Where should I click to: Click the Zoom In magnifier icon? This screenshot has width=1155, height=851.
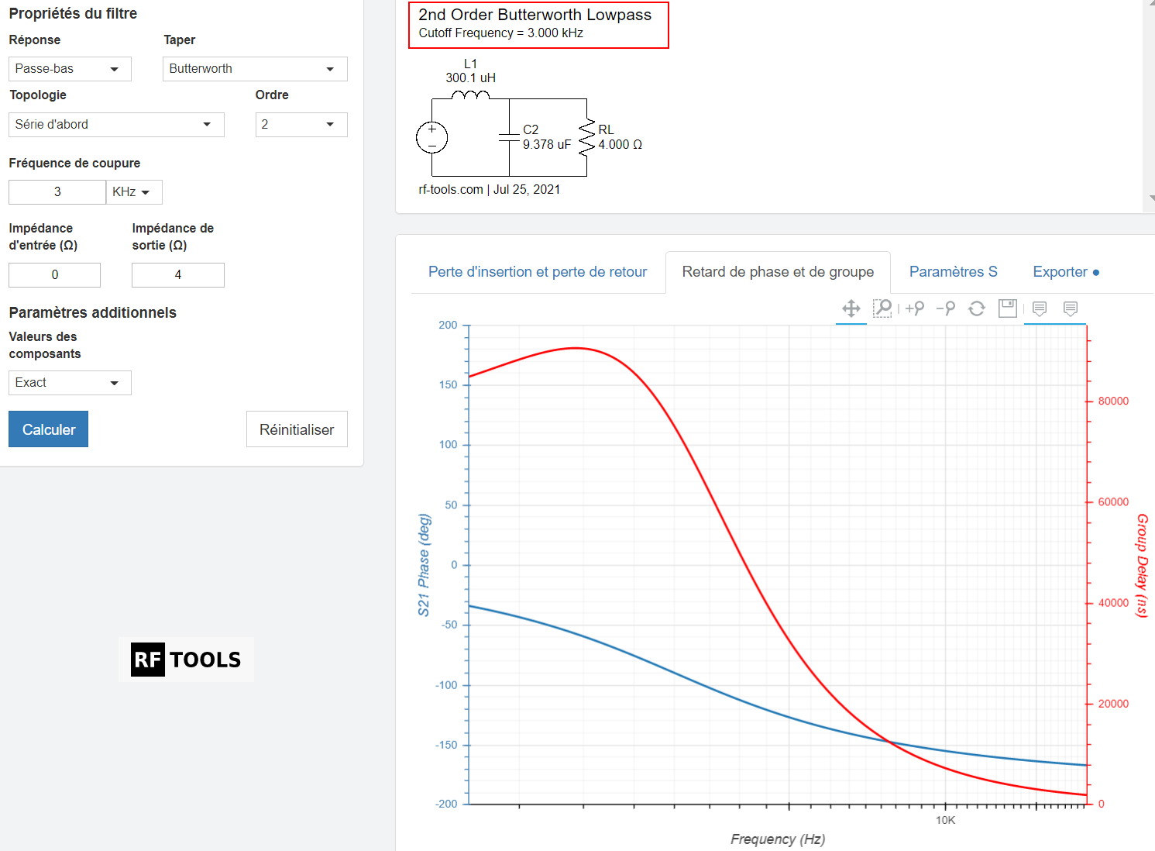click(915, 308)
